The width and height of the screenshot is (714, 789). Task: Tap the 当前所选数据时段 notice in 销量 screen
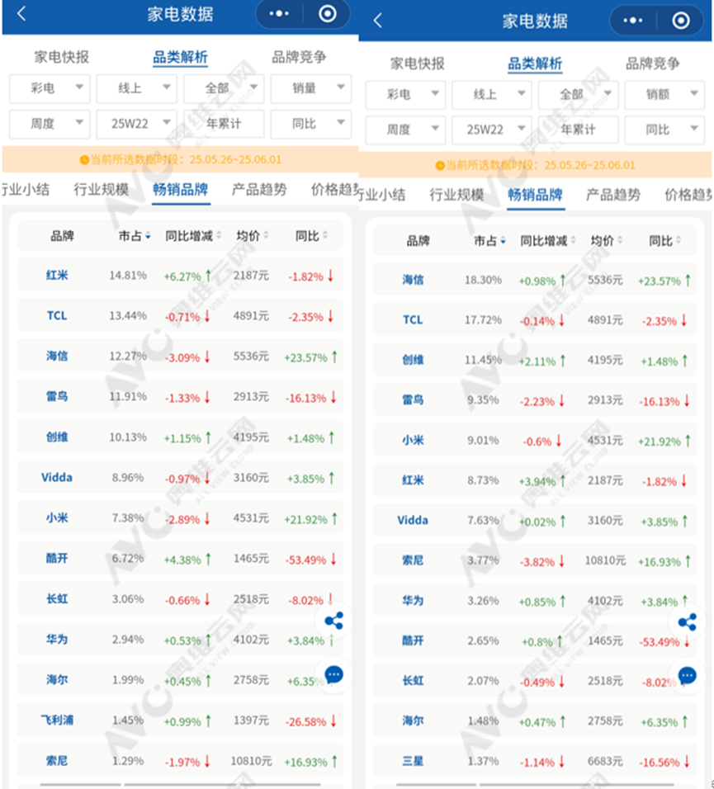[181, 159]
